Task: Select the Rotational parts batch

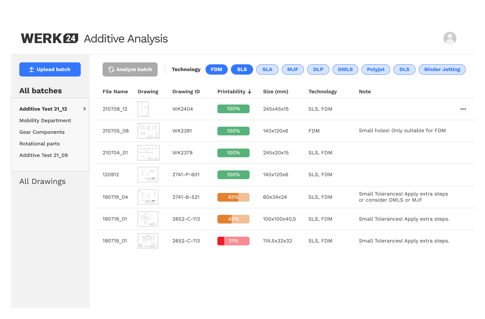Action: 40,144
